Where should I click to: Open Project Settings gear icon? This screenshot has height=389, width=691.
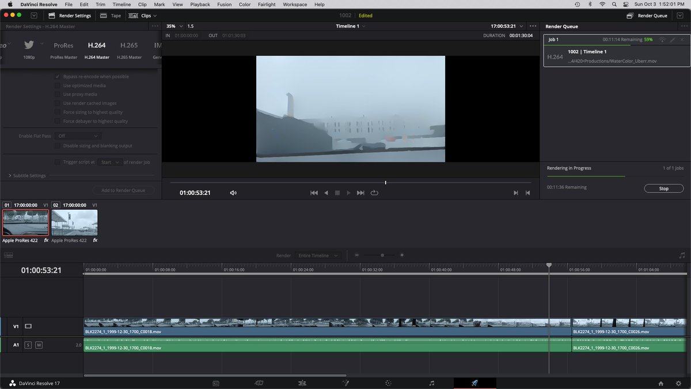click(679, 383)
